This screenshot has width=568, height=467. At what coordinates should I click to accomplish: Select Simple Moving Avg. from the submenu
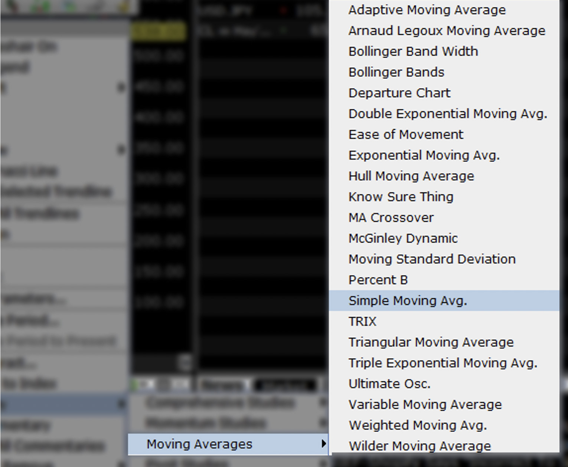point(408,300)
